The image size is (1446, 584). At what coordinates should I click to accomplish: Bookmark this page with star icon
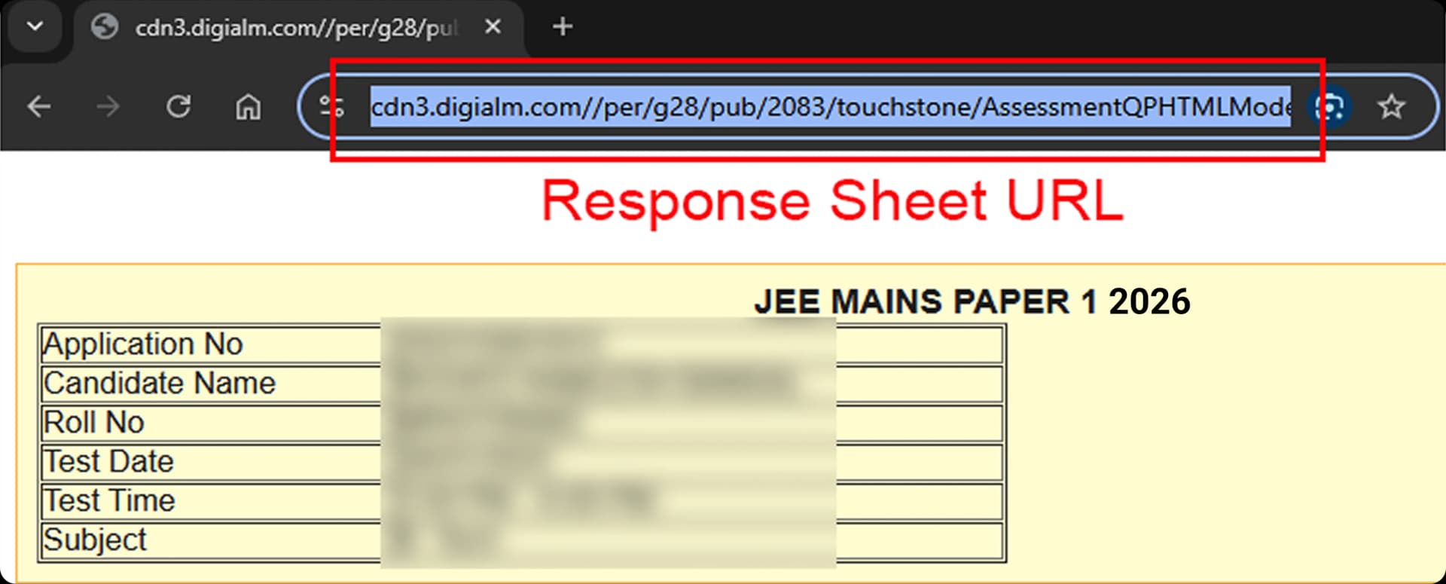coord(1391,107)
